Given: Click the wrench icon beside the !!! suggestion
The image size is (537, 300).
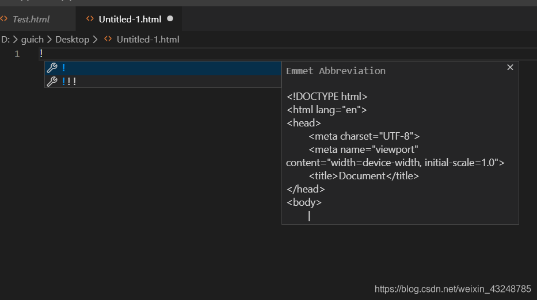Looking at the screenshot, I should [52, 82].
